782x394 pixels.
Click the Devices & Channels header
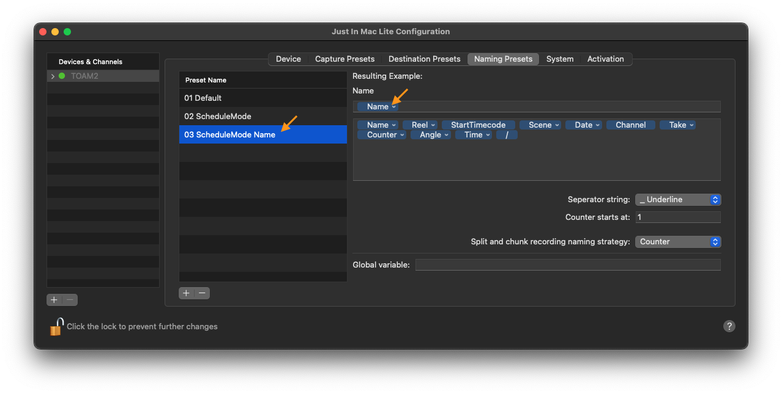coord(103,62)
